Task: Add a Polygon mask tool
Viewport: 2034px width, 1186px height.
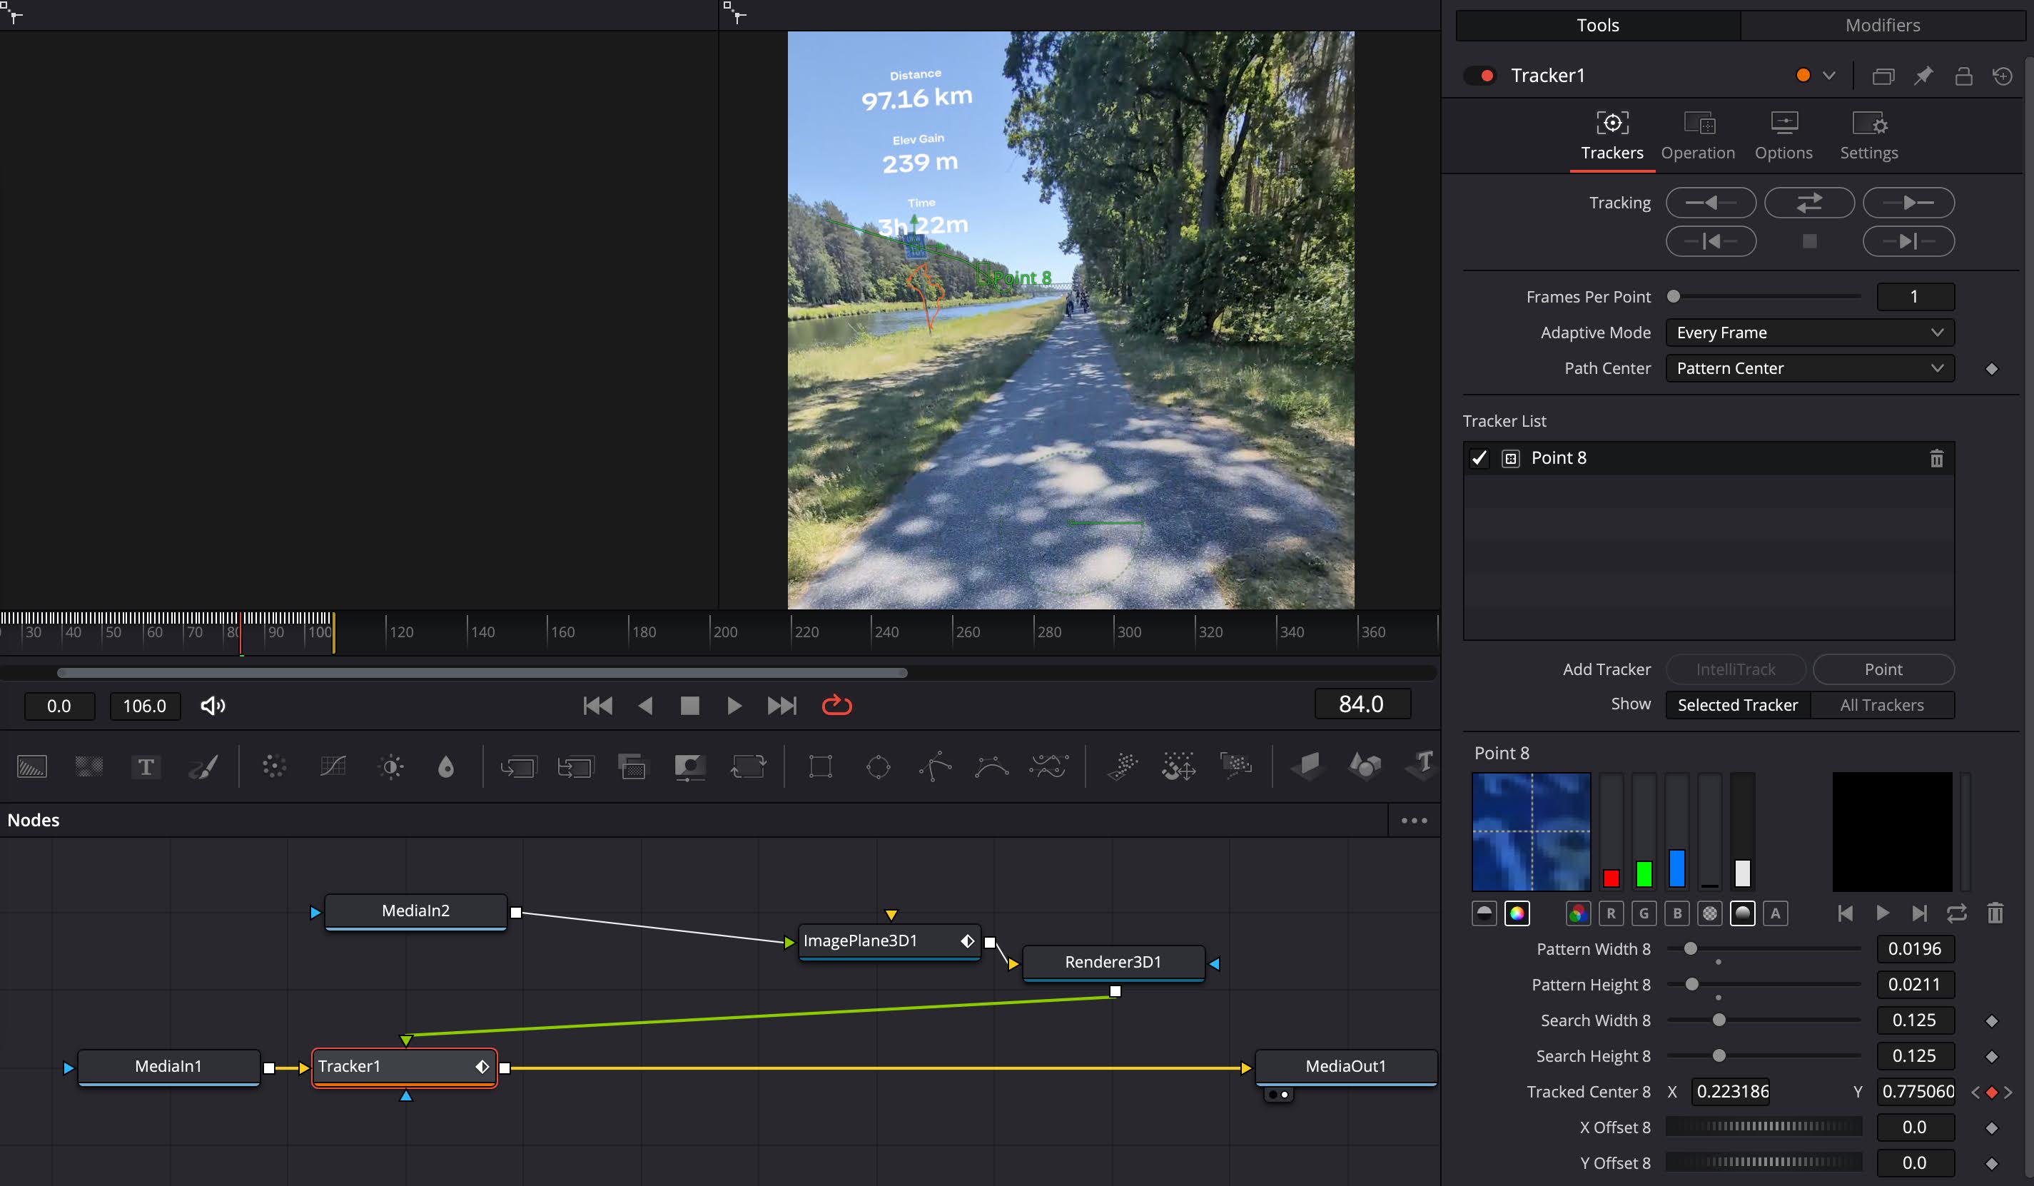Action: point(935,766)
